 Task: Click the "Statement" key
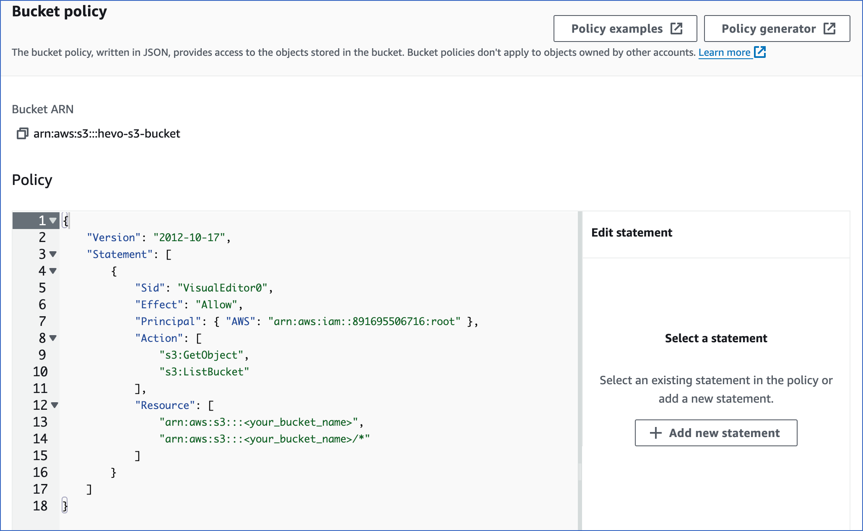[x=120, y=254]
